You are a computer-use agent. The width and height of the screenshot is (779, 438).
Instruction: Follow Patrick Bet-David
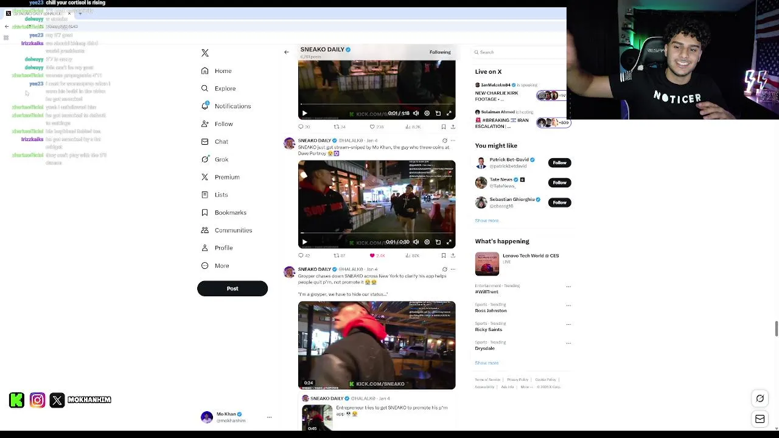coord(559,163)
